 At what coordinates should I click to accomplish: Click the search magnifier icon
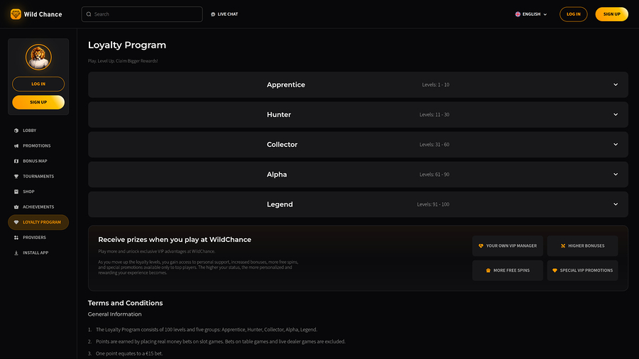pos(89,14)
